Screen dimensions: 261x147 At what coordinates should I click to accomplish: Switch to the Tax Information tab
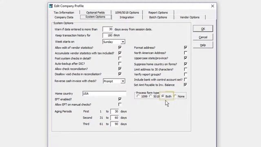[x=64, y=13]
